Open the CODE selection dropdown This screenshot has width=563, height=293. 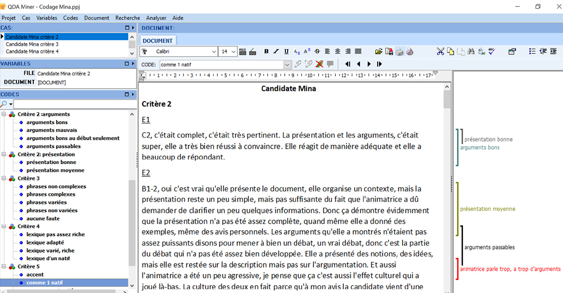(287, 64)
